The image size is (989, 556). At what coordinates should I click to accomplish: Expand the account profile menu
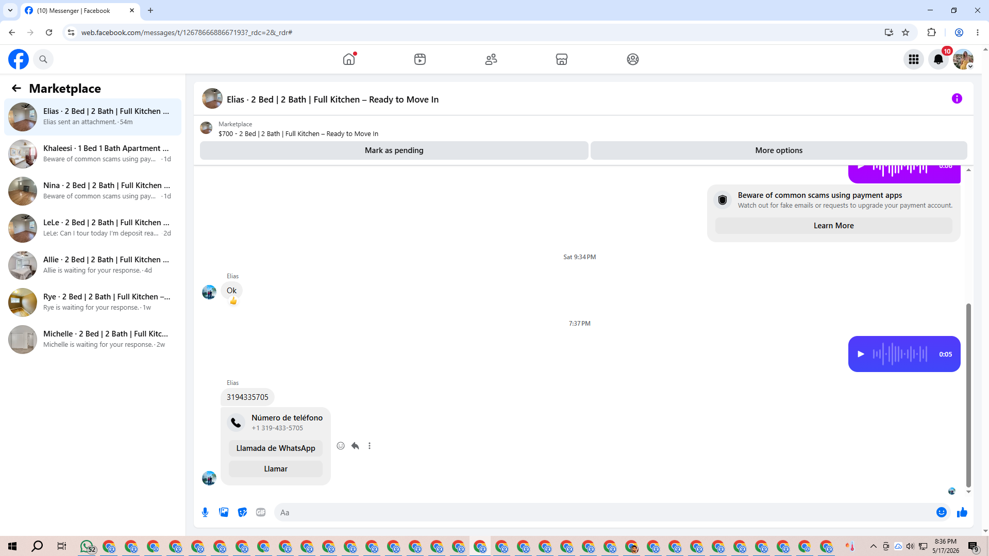963,59
